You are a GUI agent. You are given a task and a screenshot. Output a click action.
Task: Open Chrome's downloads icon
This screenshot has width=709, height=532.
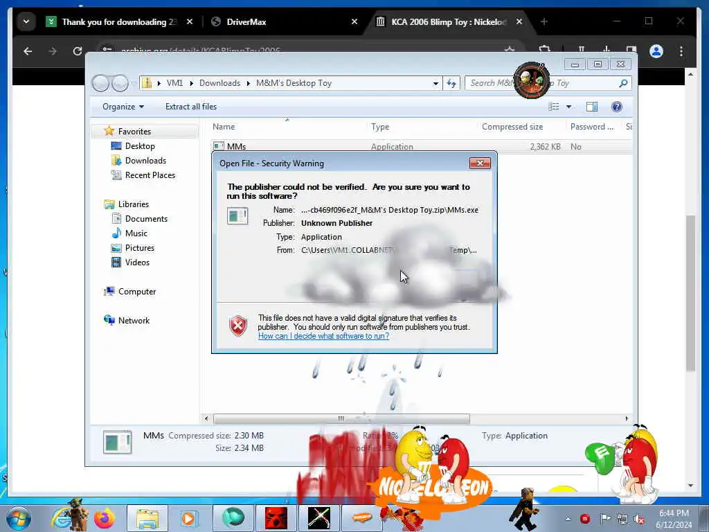[x=607, y=49]
